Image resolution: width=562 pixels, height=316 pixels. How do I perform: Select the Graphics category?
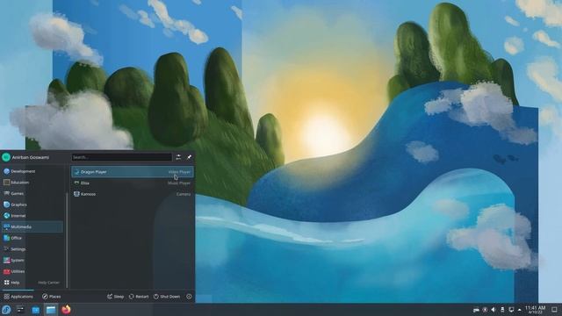click(32, 205)
